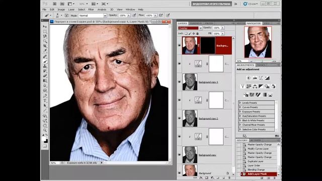Switch to the Masks tab

click(261, 65)
